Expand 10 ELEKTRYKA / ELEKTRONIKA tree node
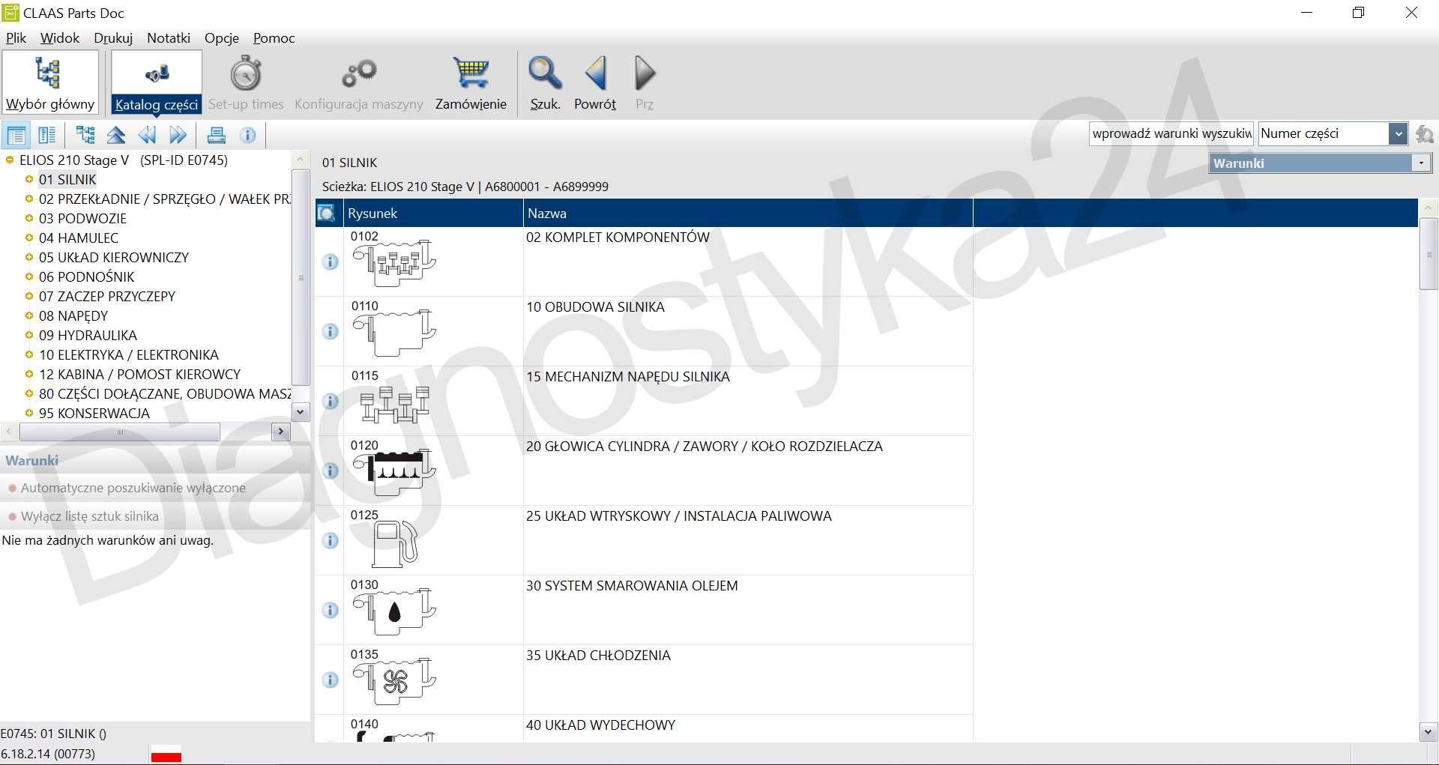The image size is (1439, 765). click(x=29, y=354)
